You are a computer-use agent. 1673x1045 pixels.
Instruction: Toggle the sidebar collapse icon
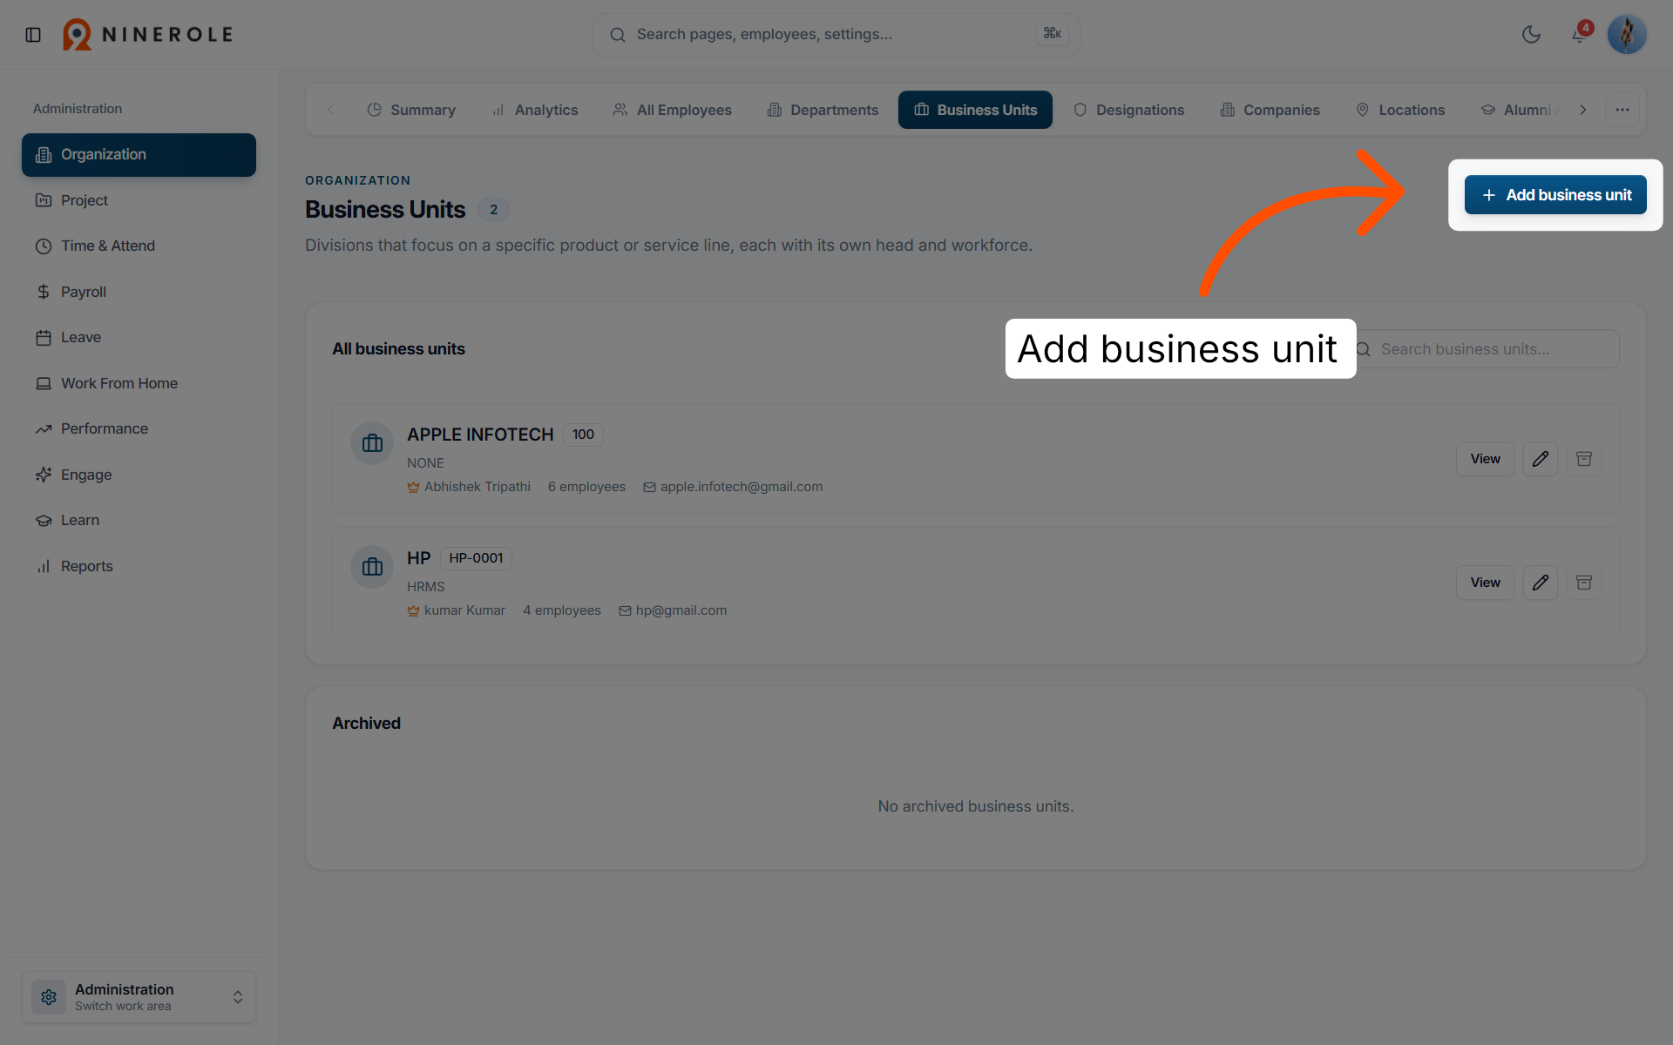pos(33,35)
